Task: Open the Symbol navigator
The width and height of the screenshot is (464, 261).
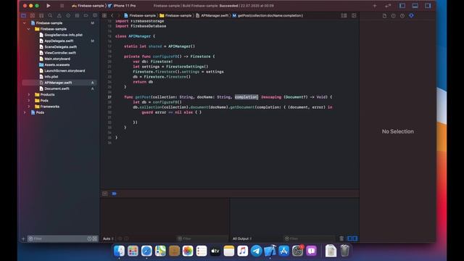Action: coord(41,16)
